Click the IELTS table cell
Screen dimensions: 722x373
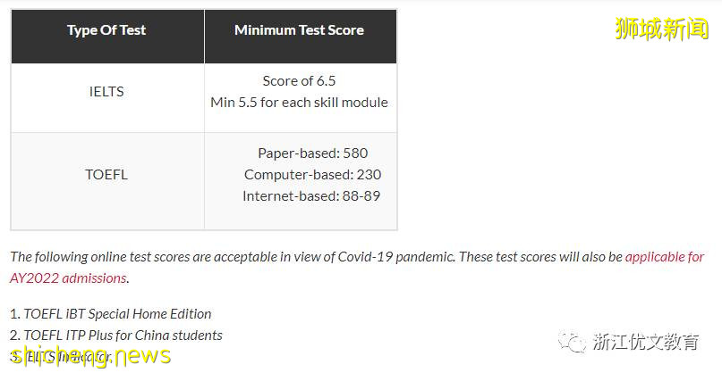106,91
